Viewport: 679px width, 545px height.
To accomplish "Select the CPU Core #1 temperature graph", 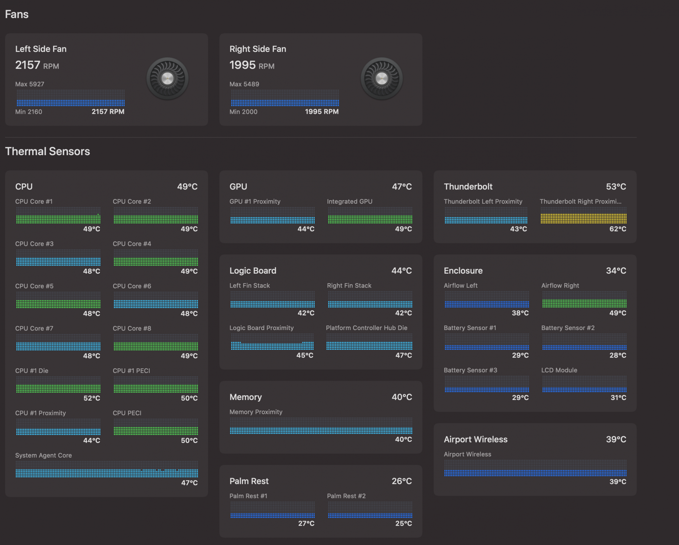I will click(58, 215).
